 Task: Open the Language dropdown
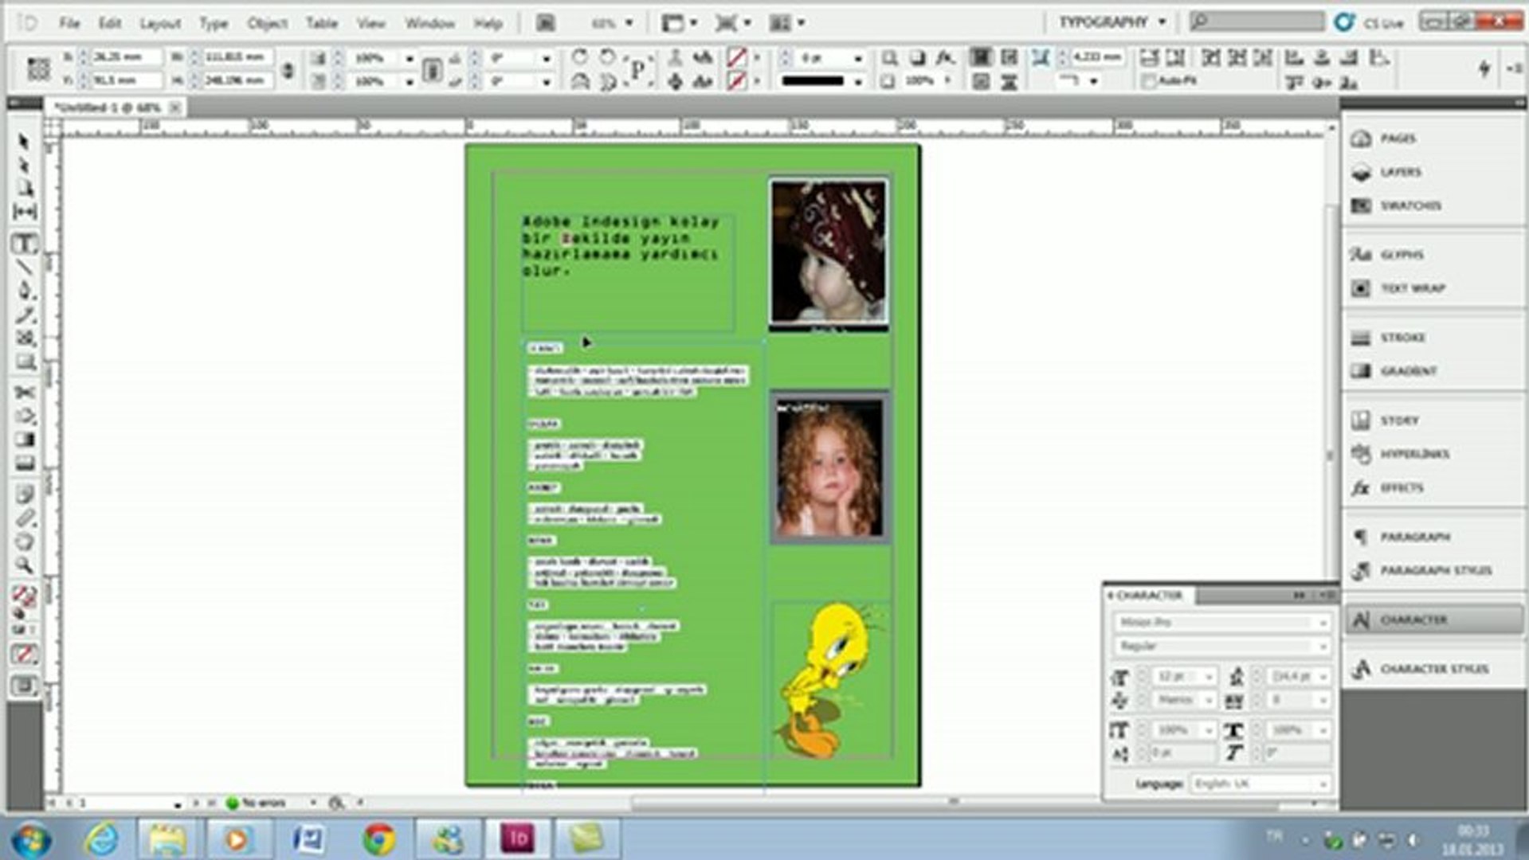point(1323,784)
